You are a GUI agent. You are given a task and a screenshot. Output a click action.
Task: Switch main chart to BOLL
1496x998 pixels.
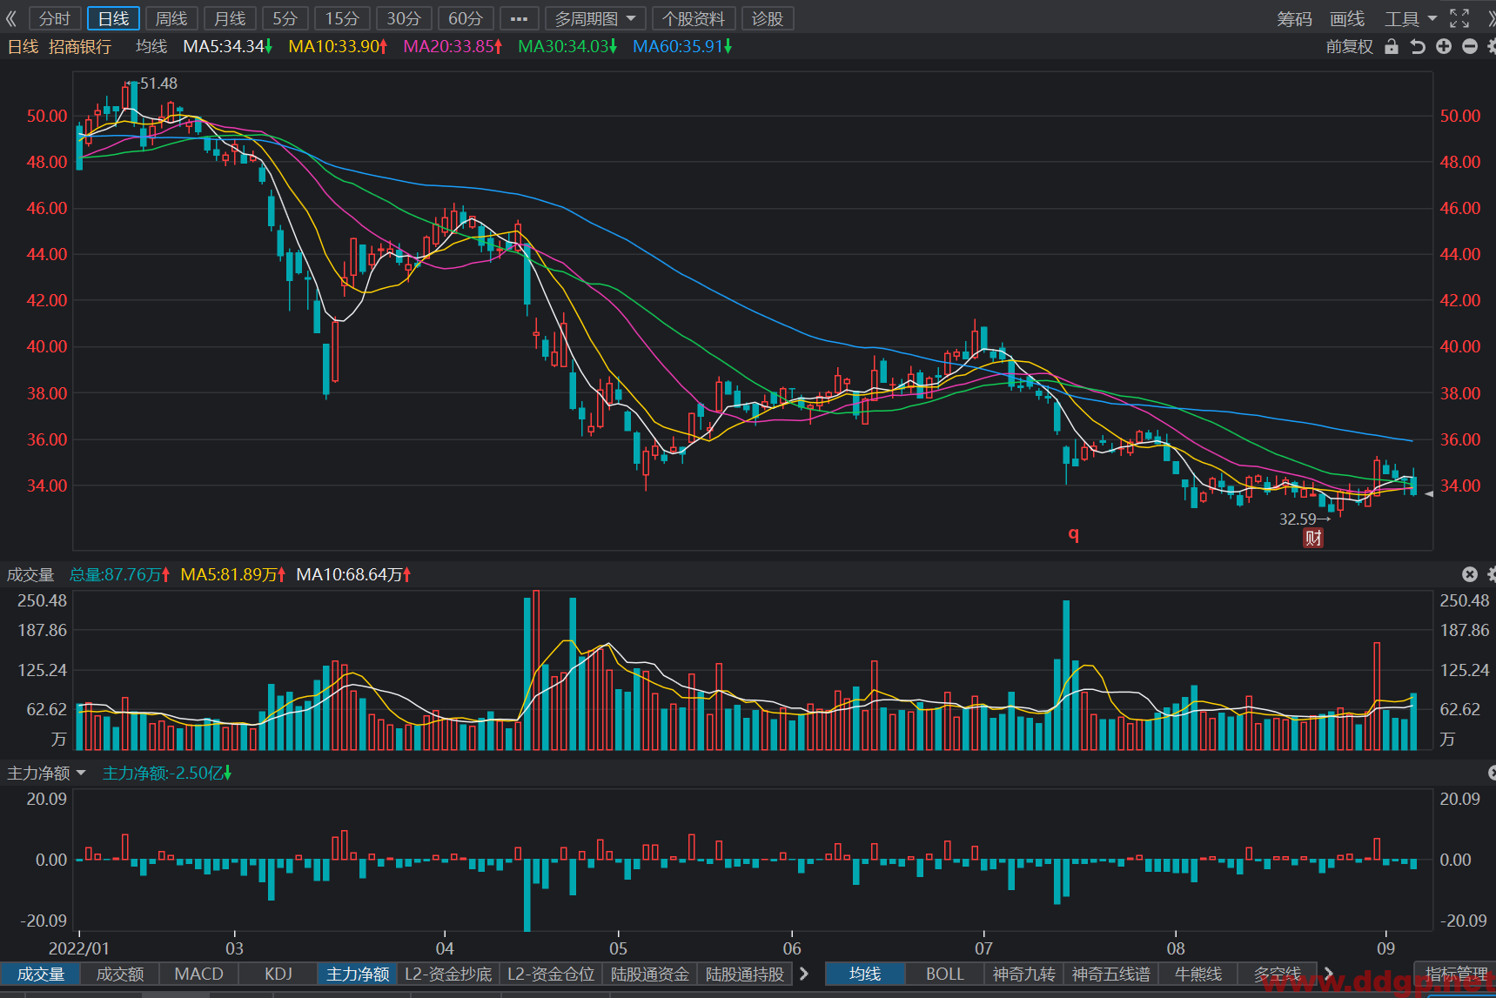tap(945, 974)
